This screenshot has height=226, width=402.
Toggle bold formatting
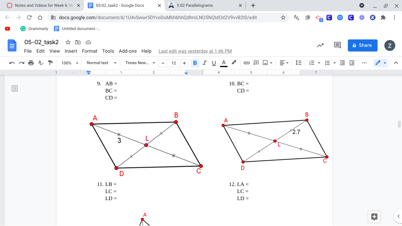click(x=195, y=63)
